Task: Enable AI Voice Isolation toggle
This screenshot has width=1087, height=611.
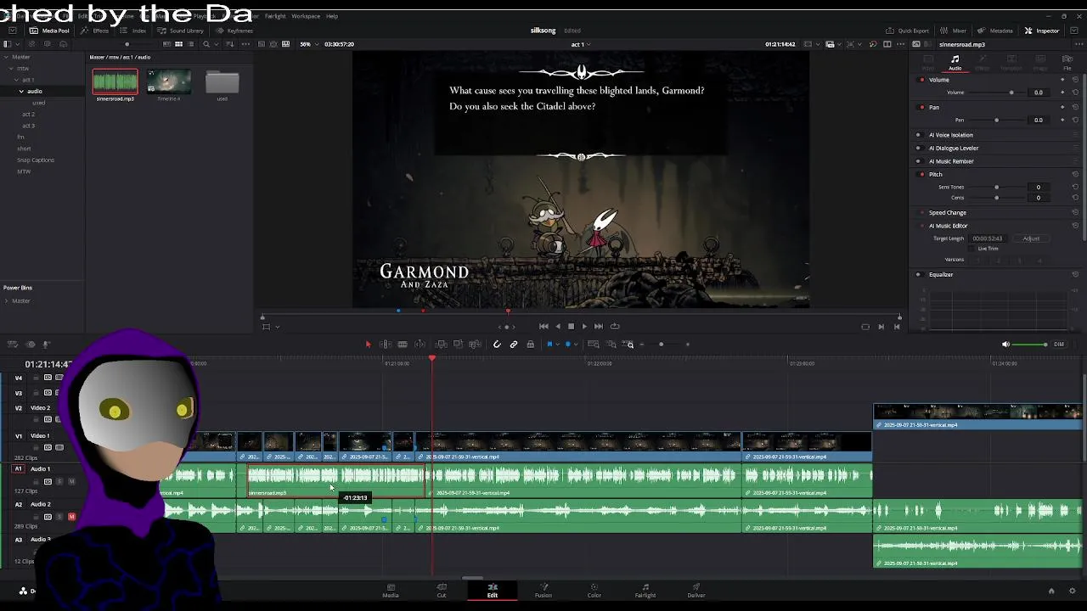Action: tap(918, 135)
